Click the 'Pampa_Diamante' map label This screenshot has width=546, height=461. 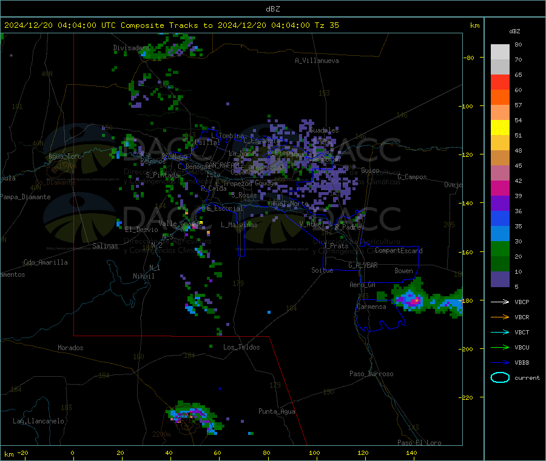tap(25, 197)
